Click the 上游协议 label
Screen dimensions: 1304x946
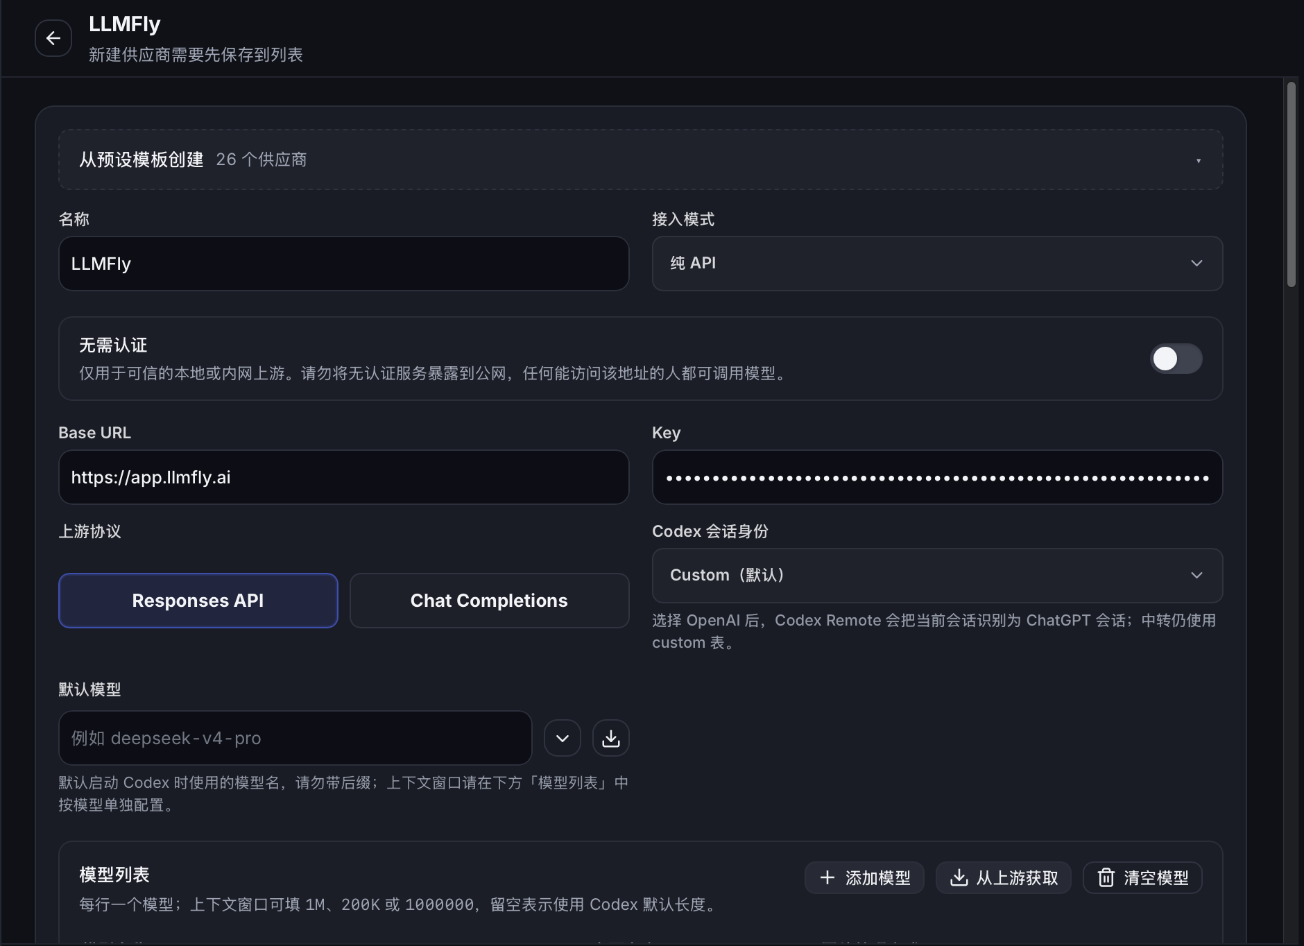point(90,531)
